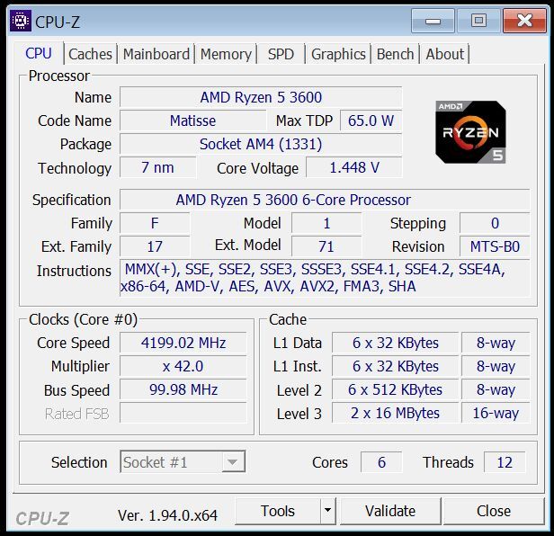Click the Specification field text
This screenshot has width=554, height=536.
325,200
